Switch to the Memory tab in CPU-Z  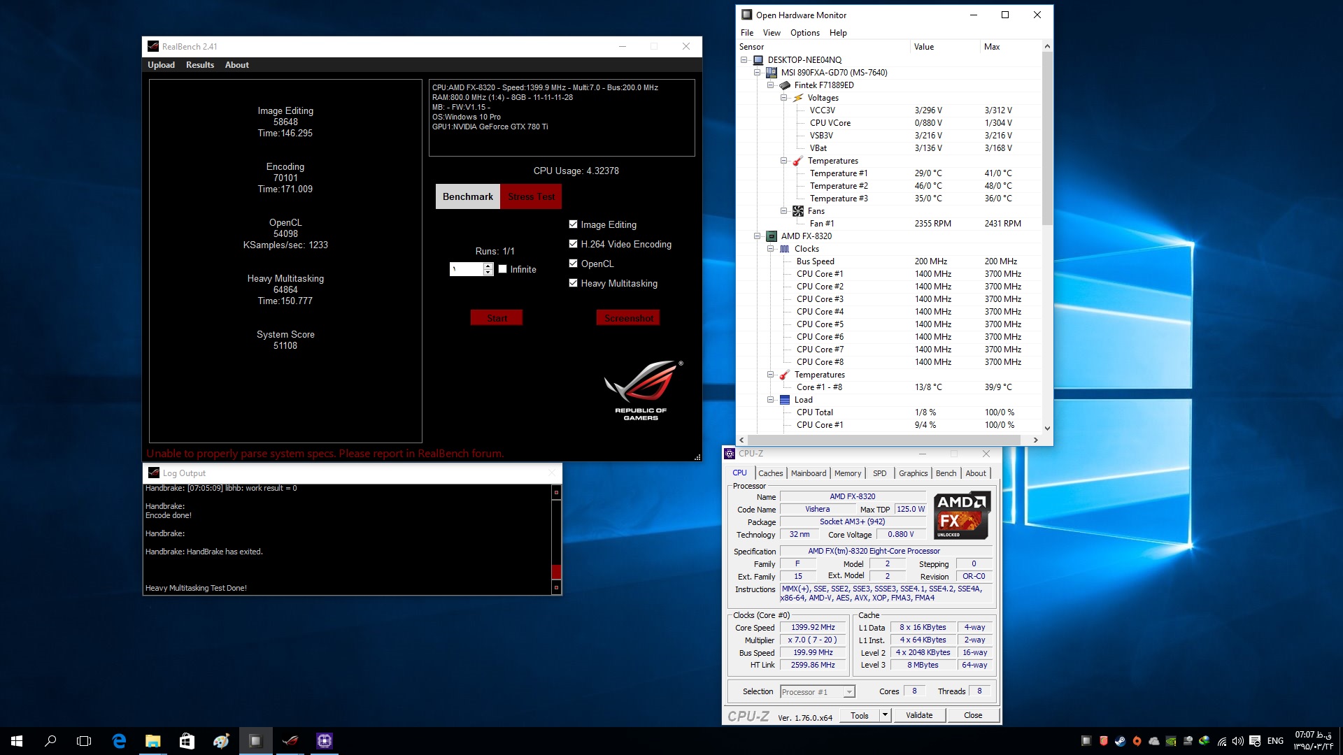point(848,473)
